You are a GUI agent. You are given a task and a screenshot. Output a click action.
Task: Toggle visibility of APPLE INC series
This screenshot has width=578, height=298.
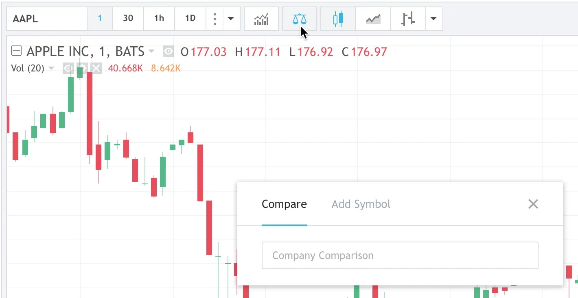coord(168,52)
